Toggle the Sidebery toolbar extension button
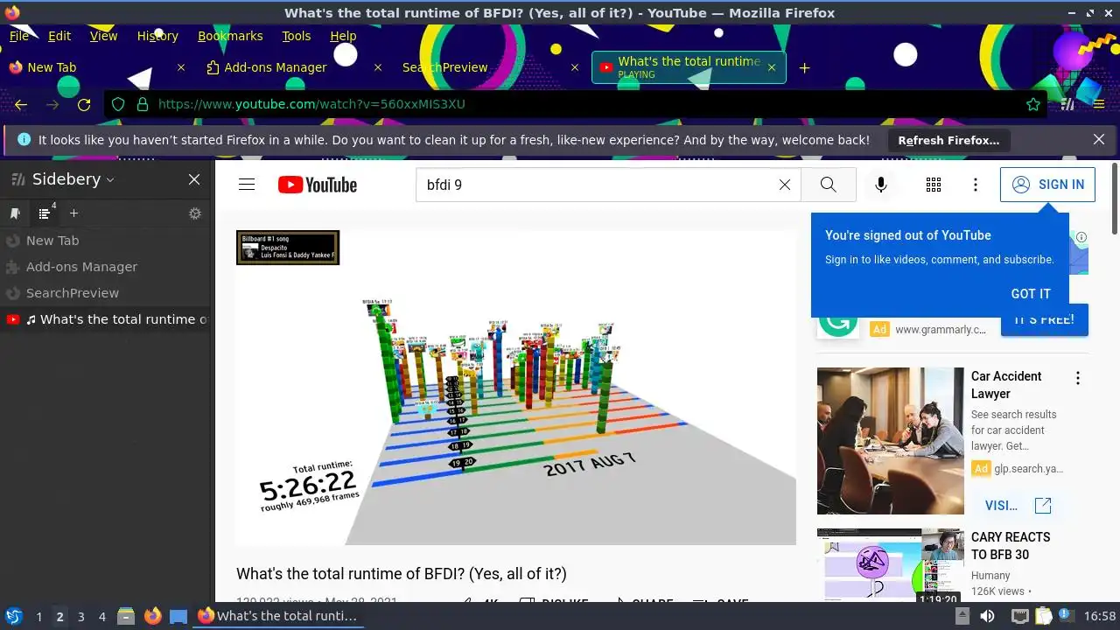 (1067, 104)
